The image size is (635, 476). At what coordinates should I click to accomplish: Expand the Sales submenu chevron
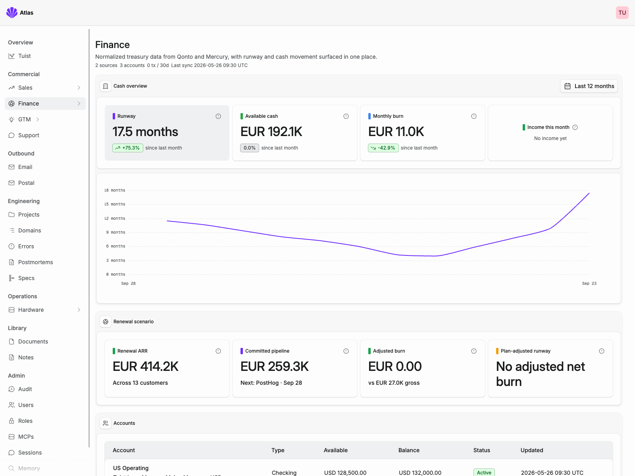[79, 88]
